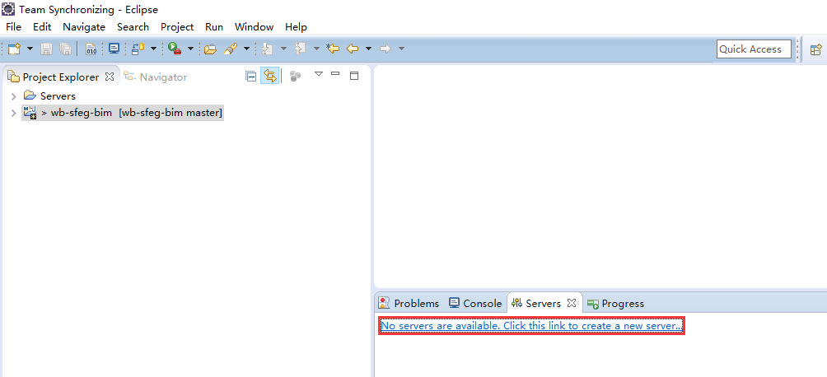This screenshot has height=377, width=827.
Task: Click the Open Perspective icon
Action: 816,49
